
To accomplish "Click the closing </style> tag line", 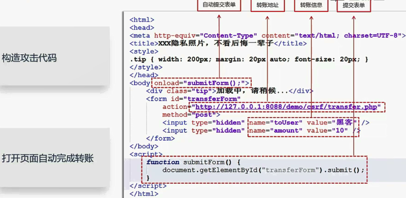I will click(146, 67).
